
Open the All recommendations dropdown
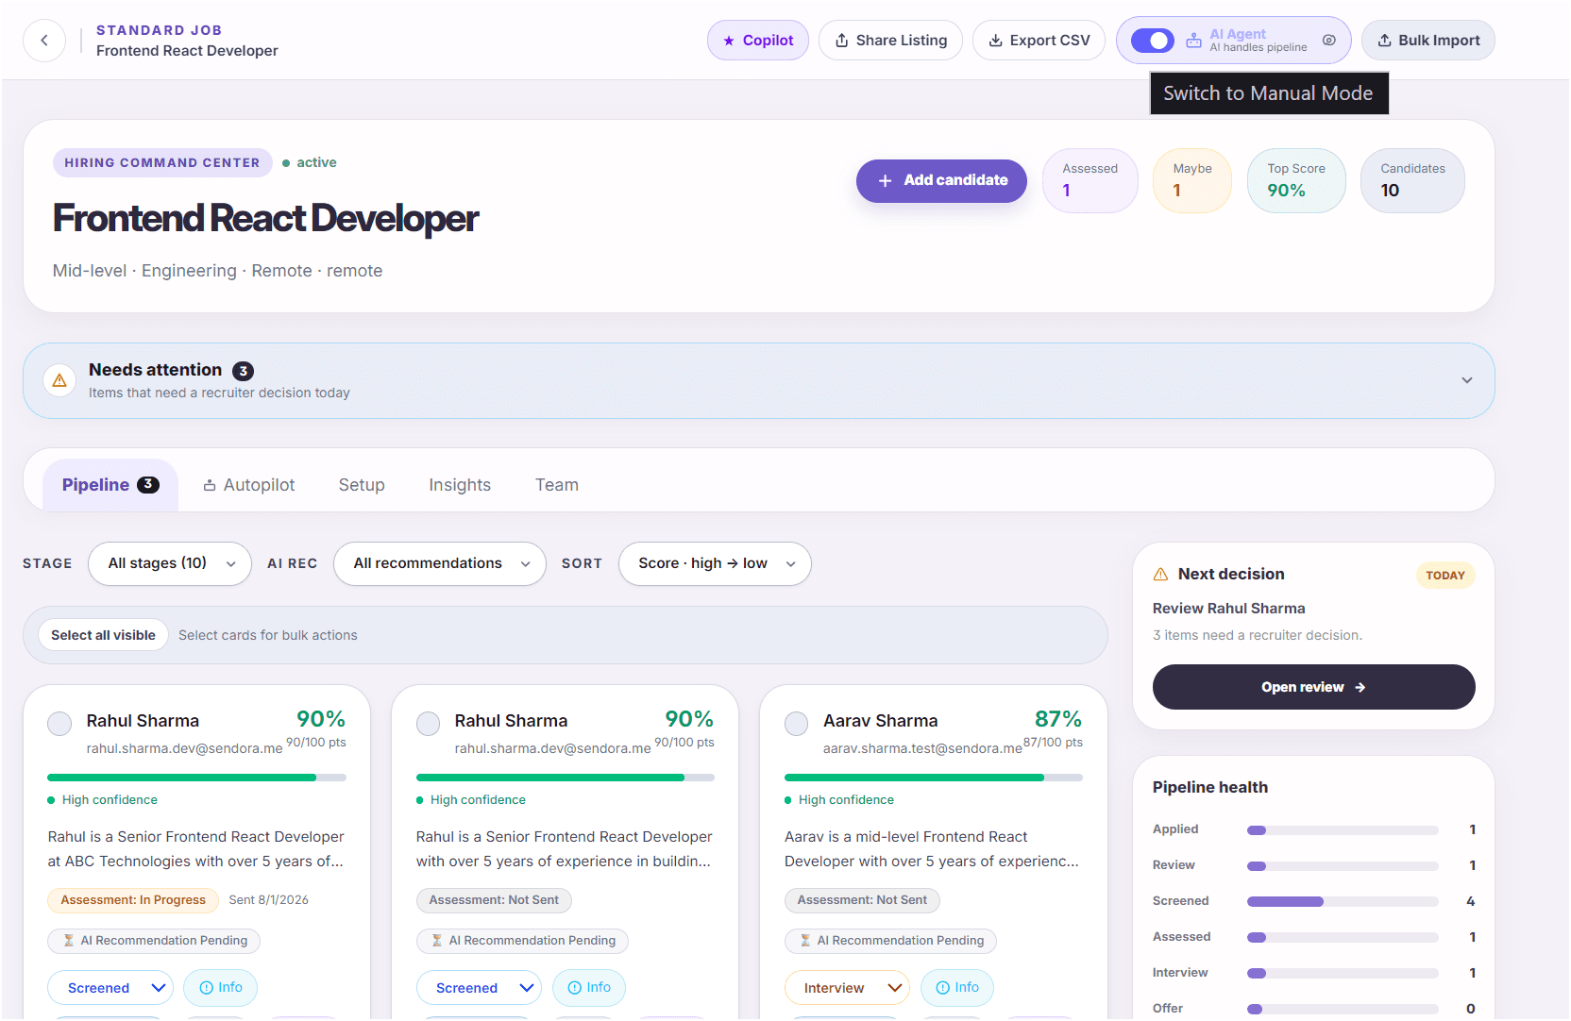click(x=440, y=563)
